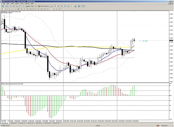174x127 pixels.
Task: Switch chart to bar chart style
Action: click(52, 6)
